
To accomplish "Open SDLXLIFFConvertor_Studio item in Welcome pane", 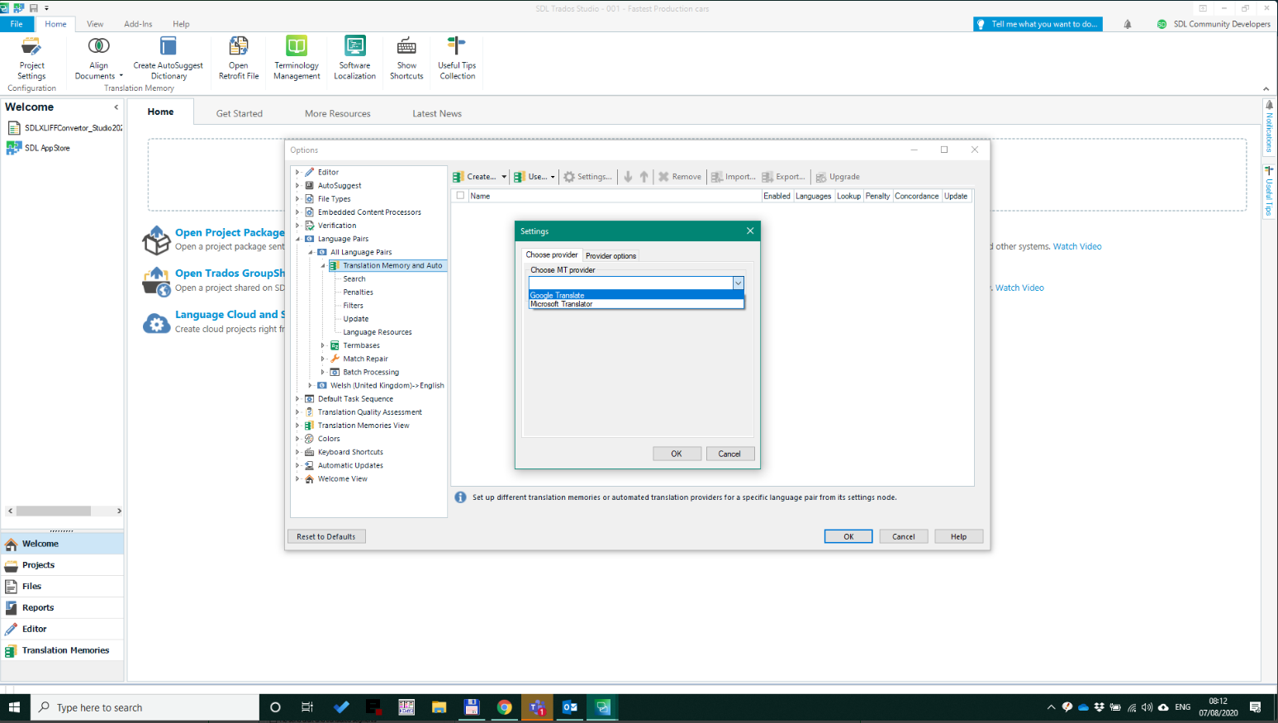I will point(65,128).
